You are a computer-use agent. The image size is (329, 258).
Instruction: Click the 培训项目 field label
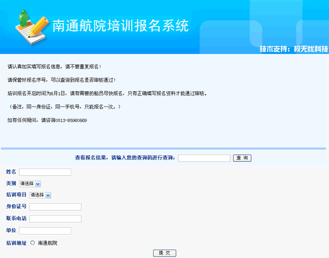(16, 194)
